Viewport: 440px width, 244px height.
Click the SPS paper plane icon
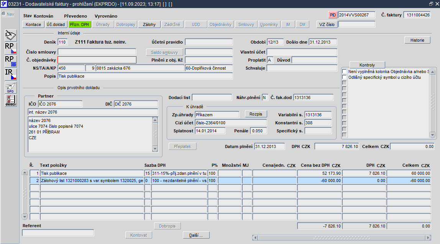point(11,88)
